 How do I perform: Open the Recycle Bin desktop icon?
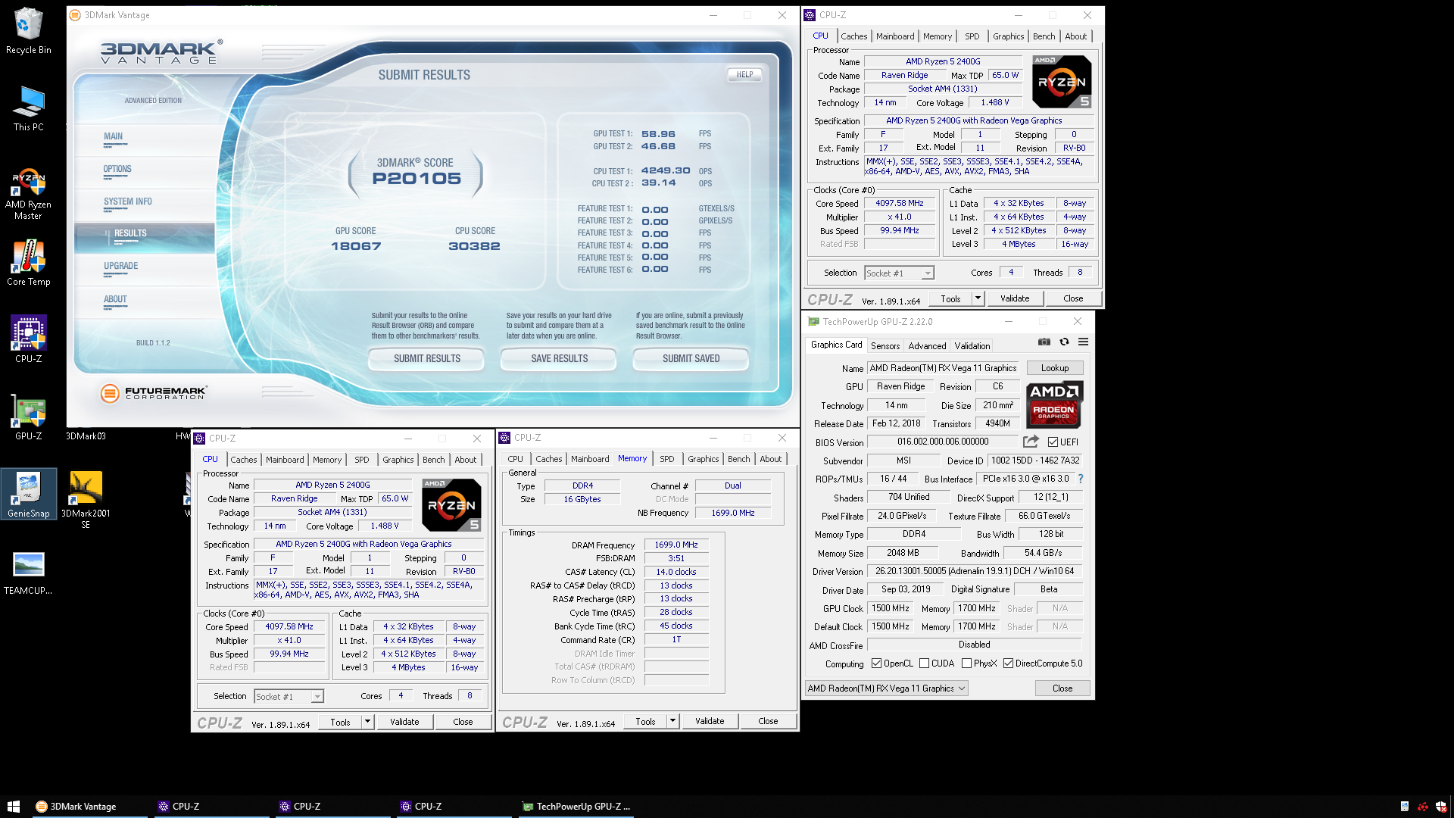pos(28,30)
